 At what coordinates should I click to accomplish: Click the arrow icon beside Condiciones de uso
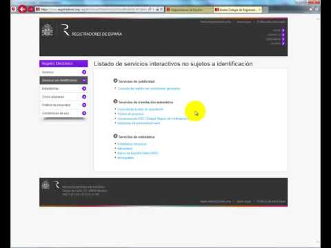84,113
